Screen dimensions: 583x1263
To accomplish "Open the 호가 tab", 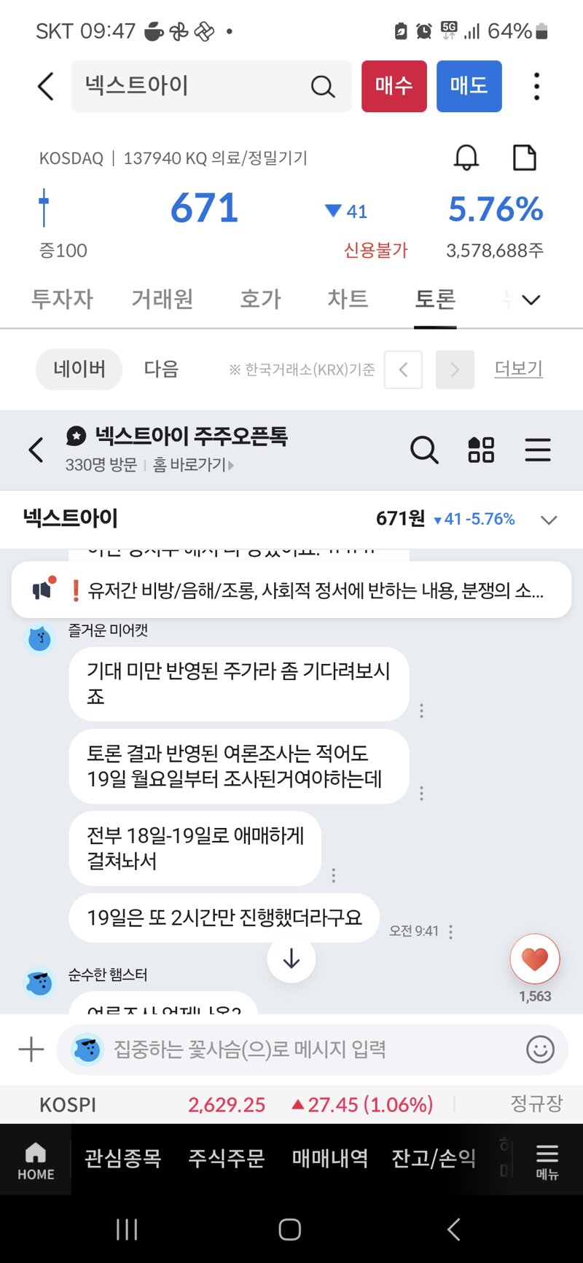I will [260, 299].
